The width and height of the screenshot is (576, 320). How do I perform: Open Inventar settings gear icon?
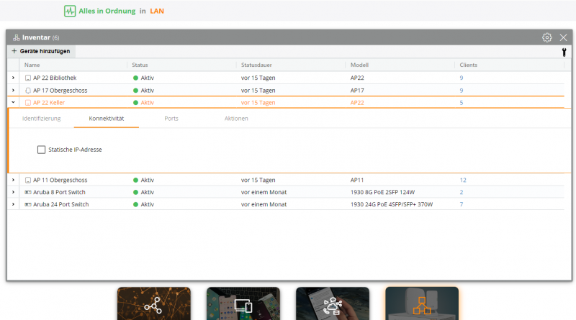click(547, 37)
